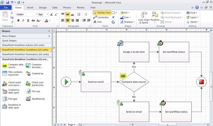The width and height of the screenshot is (213, 126).
Task: Open the 8pt font size dropdown
Action: (47, 14)
